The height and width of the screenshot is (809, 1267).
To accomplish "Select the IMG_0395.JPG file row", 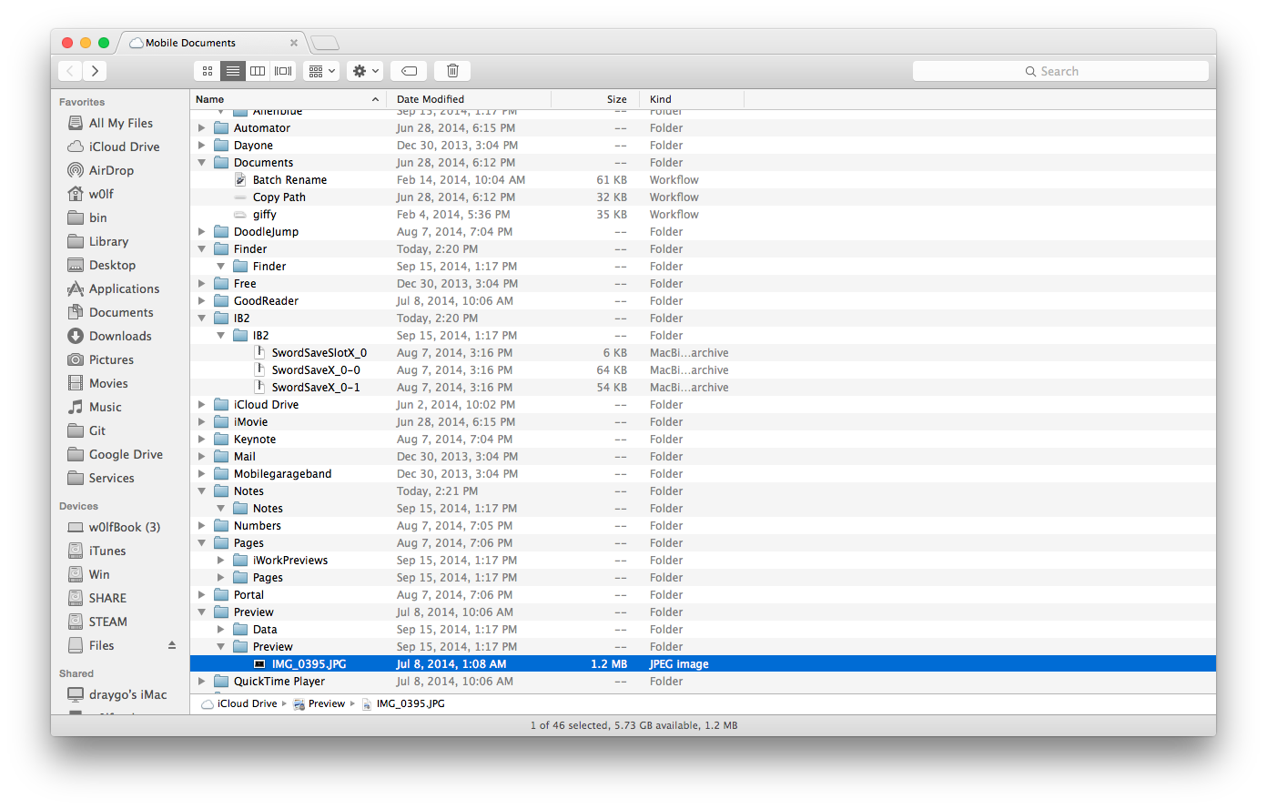I will click(703, 664).
